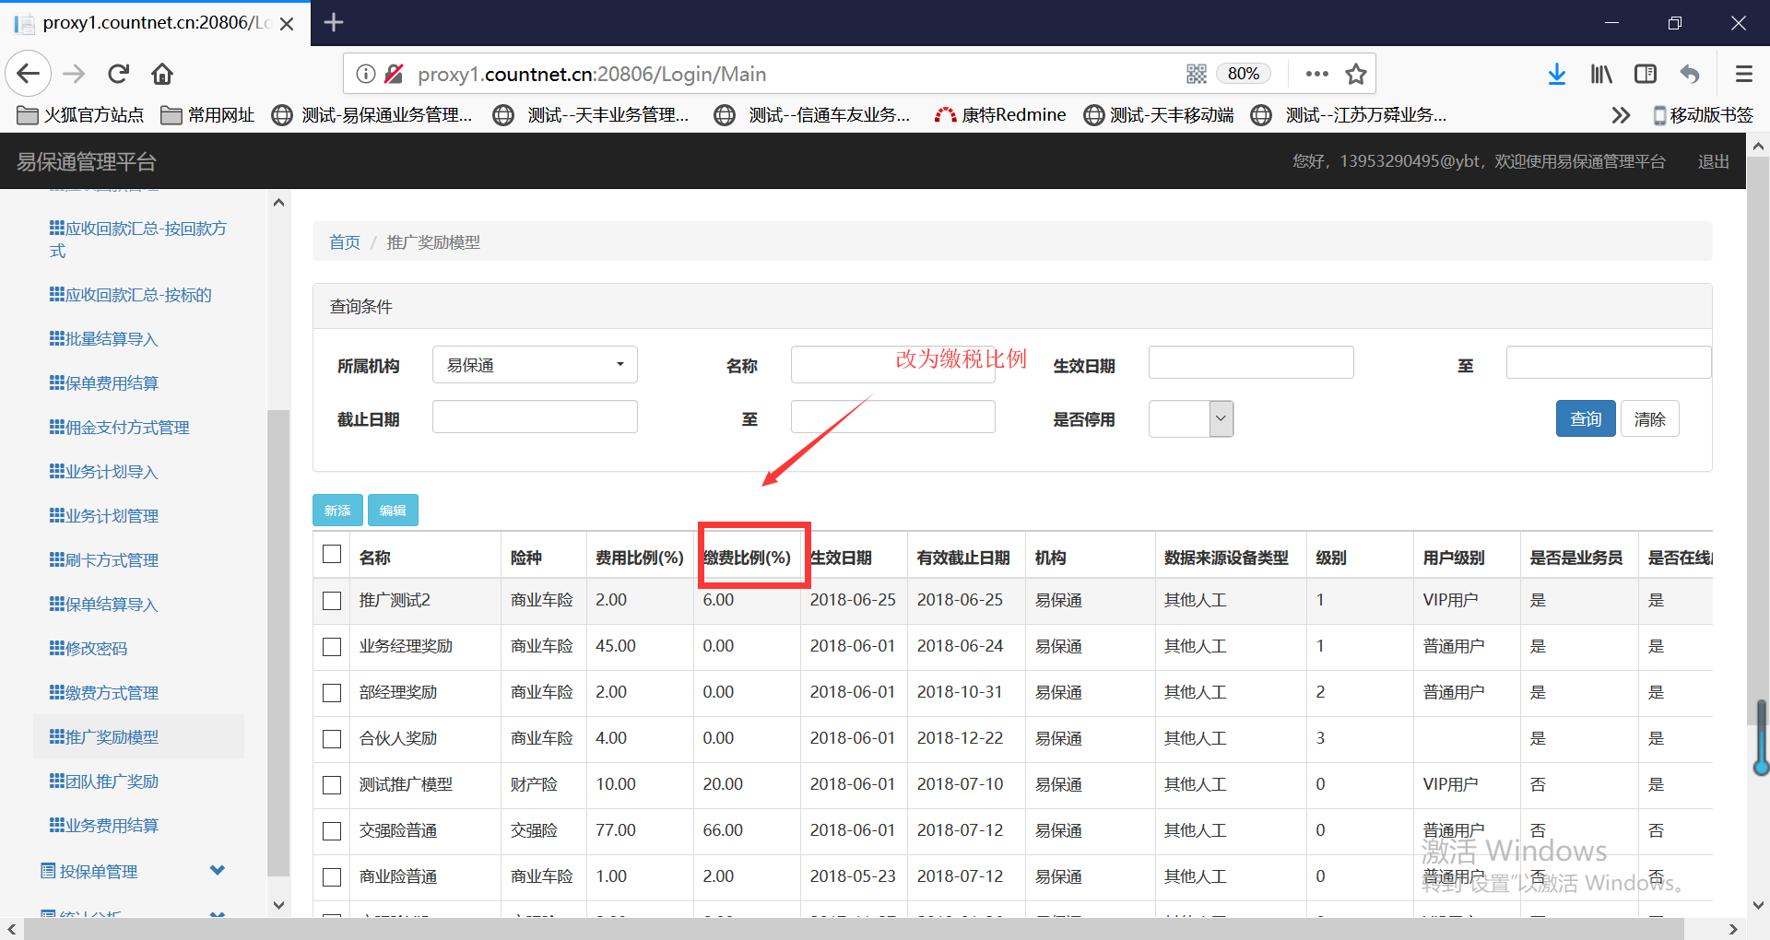Check the select-all checkbox in table header
The width and height of the screenshot is (1770, 940).
332,554
